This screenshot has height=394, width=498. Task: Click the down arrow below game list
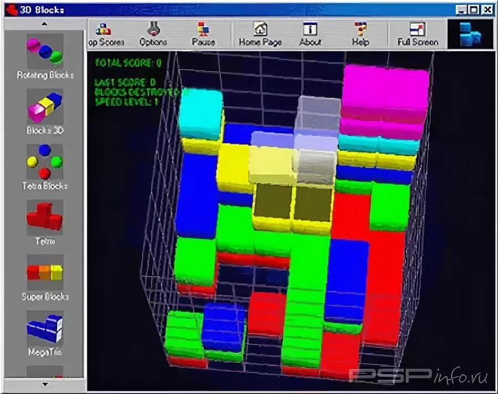[x=45, y=384]
